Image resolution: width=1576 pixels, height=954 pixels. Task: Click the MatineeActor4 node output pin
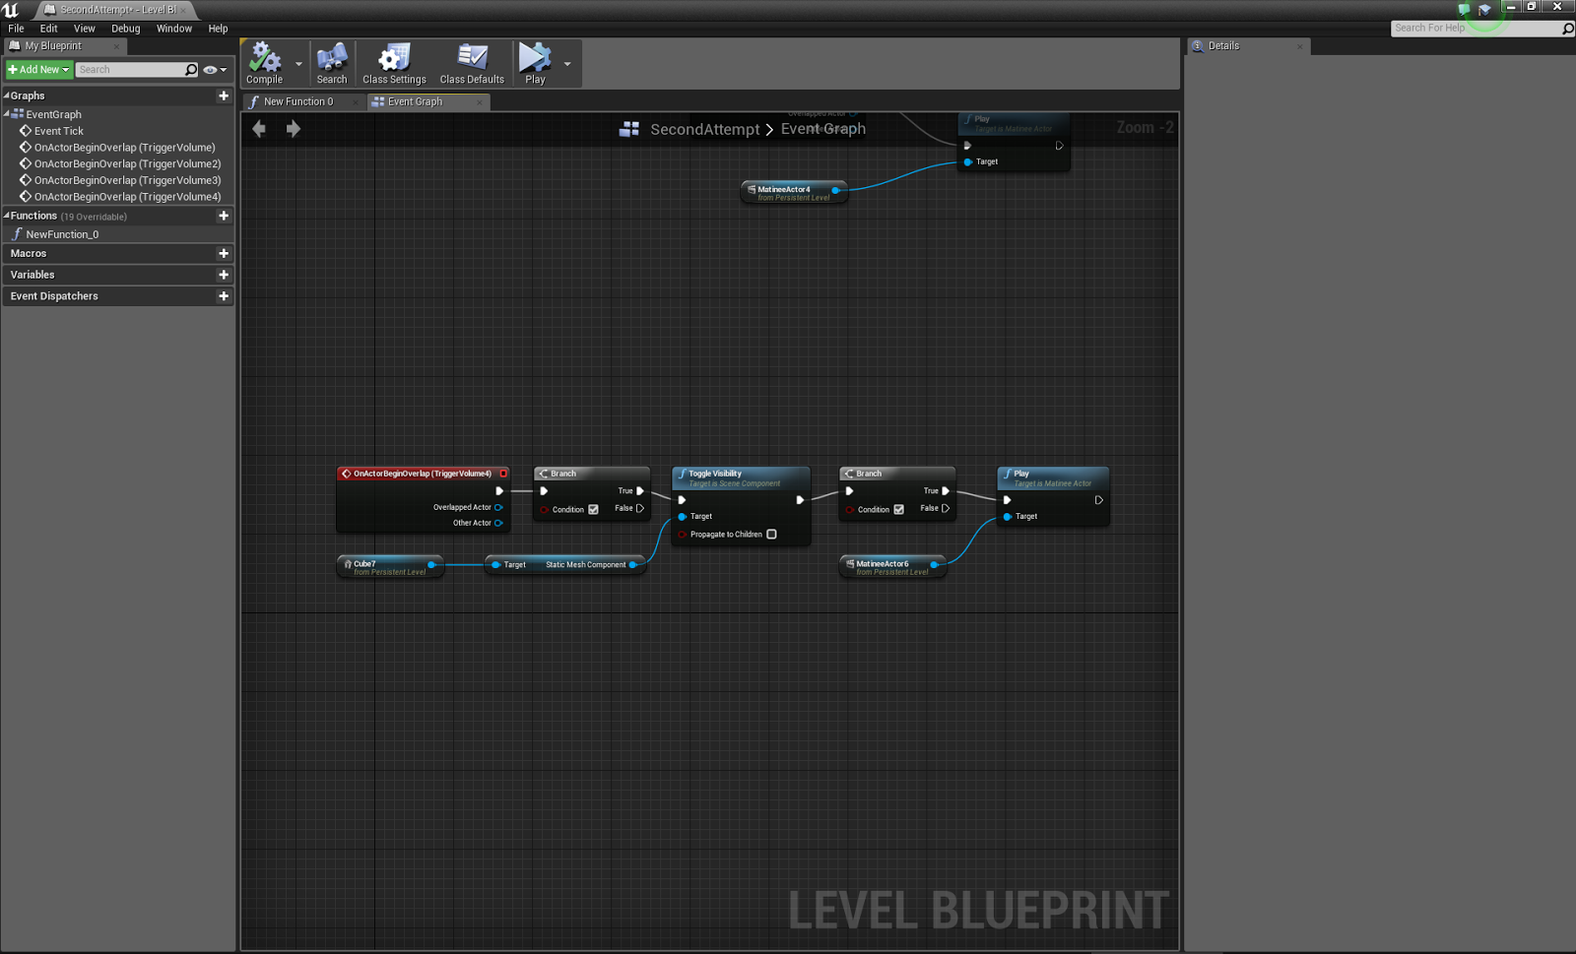[x=835, y=190]
